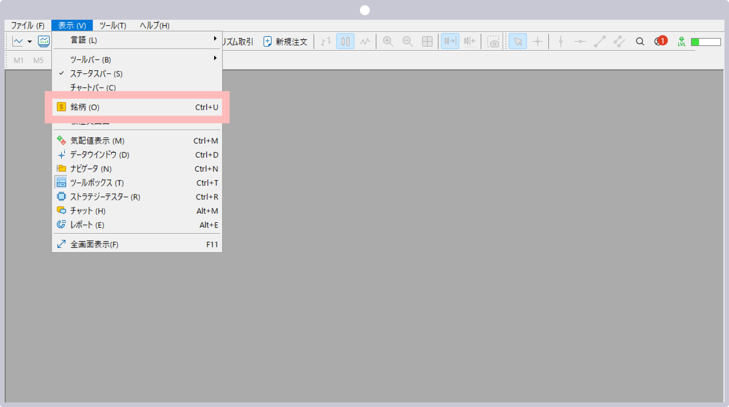Expand the 言語 (L) submenu
This screenshot has width=729, height=407.
137,40
